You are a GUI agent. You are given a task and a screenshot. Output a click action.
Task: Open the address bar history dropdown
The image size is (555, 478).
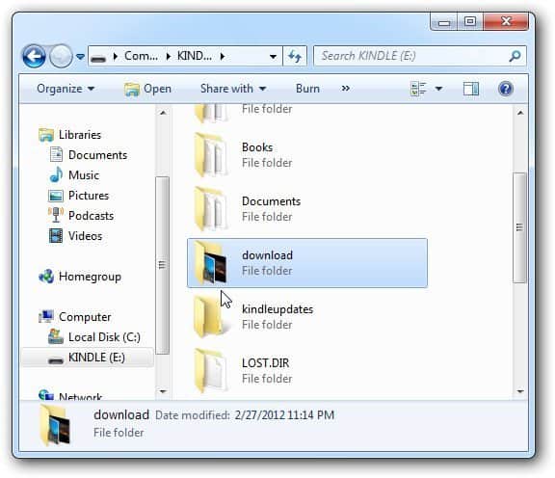click(273, 56)
